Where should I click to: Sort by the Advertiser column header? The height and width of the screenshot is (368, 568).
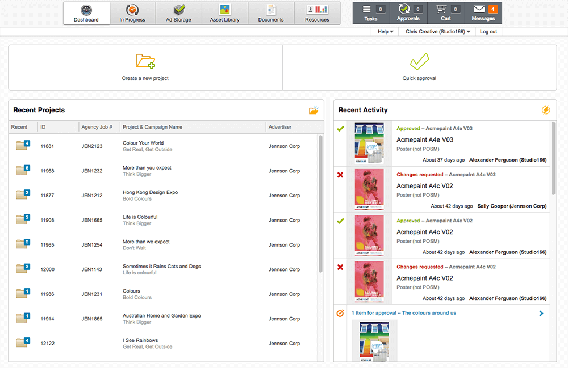279,127
